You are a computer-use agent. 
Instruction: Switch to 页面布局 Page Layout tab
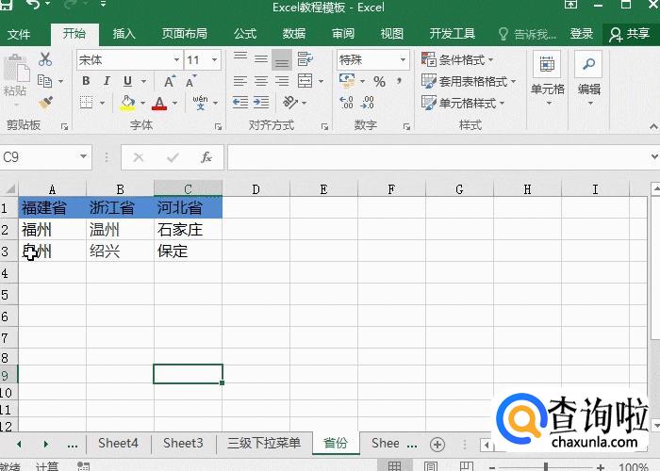[185, 34]
